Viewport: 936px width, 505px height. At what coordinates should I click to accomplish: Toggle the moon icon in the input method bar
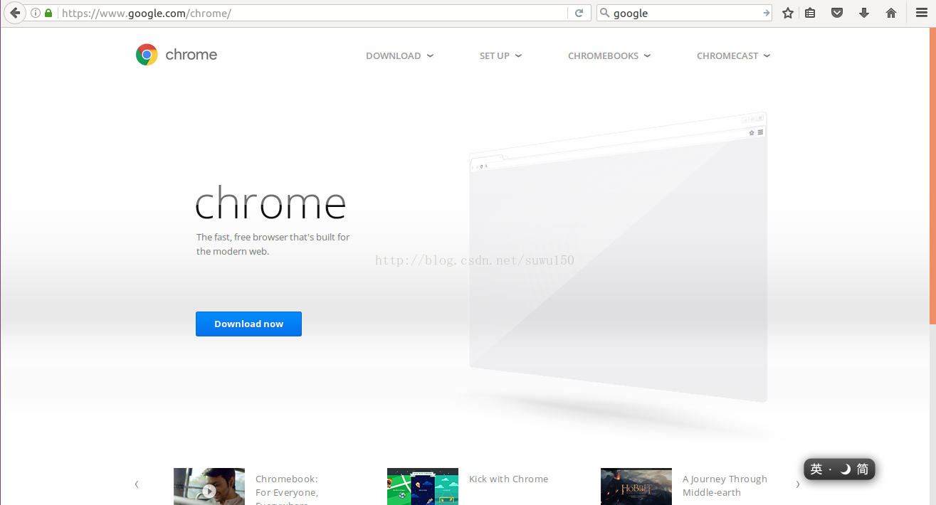846,469
